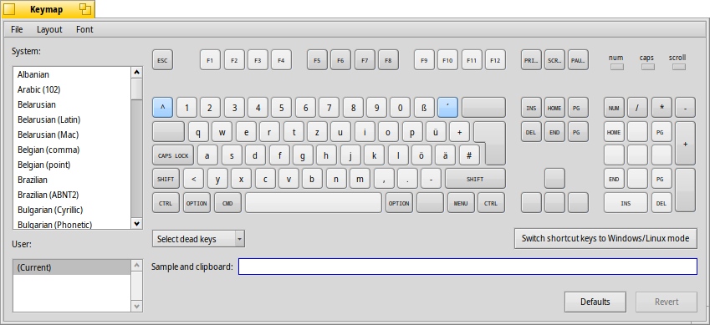Click the MENU key

tap(461, 203)
